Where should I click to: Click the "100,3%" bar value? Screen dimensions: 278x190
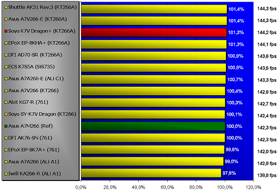click(234, 103)
